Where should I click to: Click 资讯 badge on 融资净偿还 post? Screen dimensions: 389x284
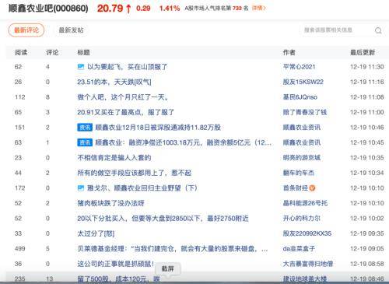tap(85, 142)
